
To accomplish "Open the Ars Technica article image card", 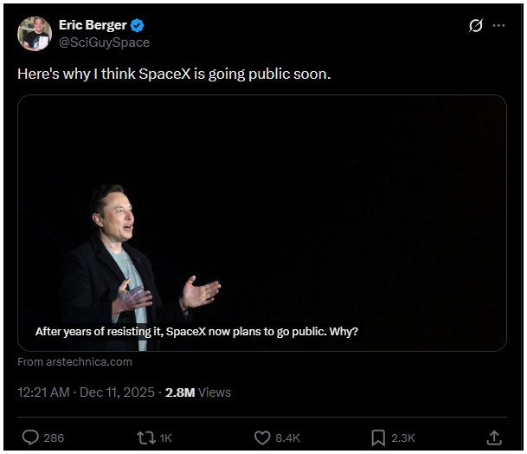I will 262,208.
